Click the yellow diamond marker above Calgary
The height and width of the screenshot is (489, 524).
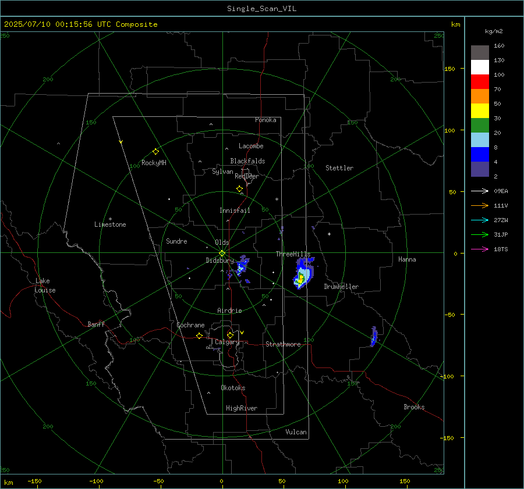[x=230, y=335]
